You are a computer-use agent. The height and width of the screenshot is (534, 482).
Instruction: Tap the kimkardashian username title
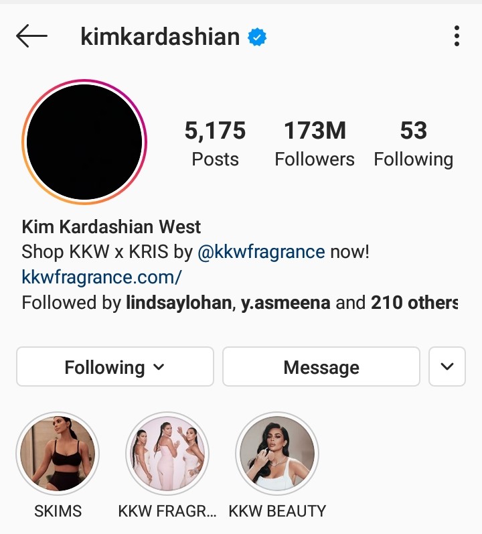click(160, 36)
